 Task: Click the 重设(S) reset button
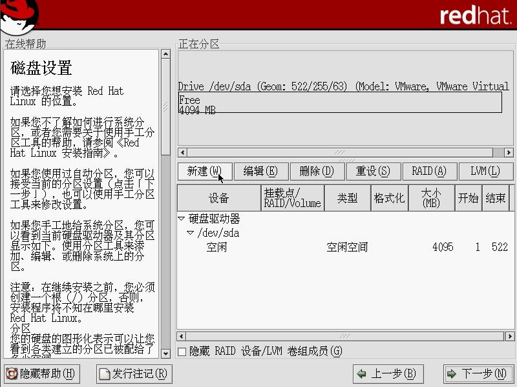click(373, 171)
